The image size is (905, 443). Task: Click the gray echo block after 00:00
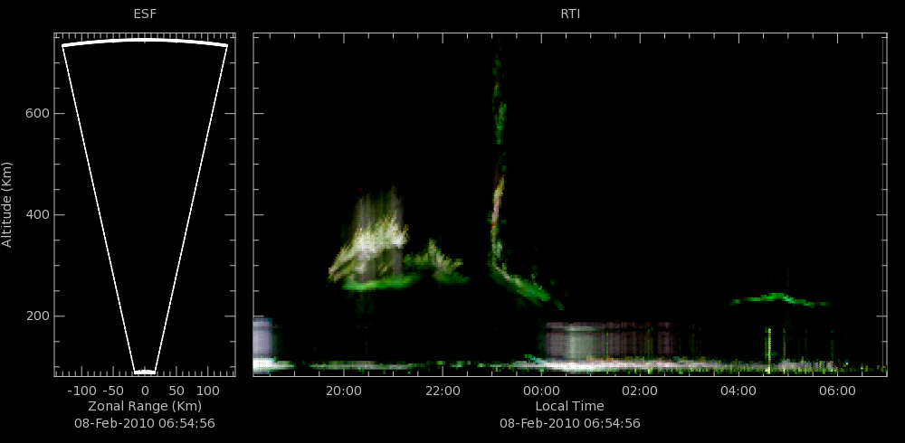point(609,340)
